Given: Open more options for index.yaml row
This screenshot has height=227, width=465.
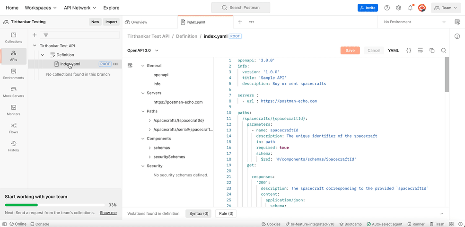Looking at the screenshot, I should 115,64.
